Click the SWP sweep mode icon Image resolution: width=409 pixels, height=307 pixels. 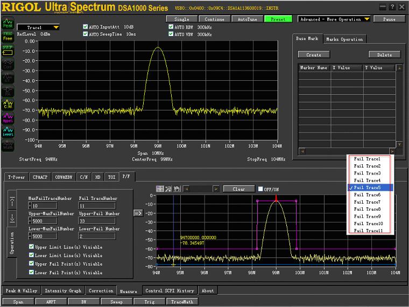pyautogui.click(x=8, y=50)
